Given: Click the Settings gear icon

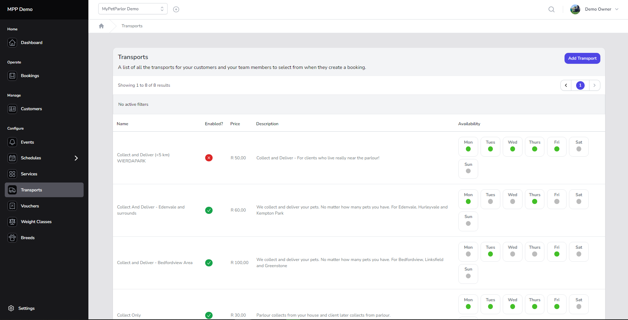Looking at the screenshot, I should 11,308.
